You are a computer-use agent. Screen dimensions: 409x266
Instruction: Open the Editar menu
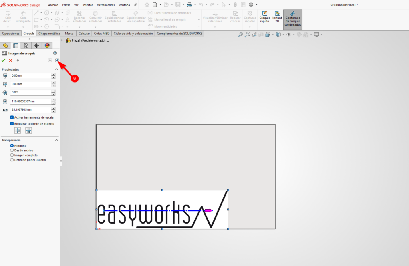(x=66, y=5)
